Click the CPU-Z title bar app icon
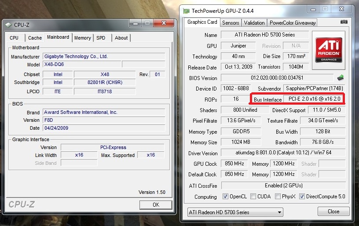359x226 pixels. (x=8, y=25)
